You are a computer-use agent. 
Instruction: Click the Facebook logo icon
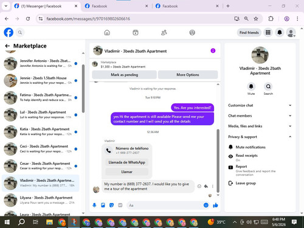pyautogui.click(x=9, y=32)
